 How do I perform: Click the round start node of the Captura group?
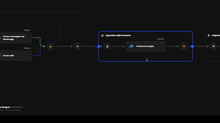[213, 46]
